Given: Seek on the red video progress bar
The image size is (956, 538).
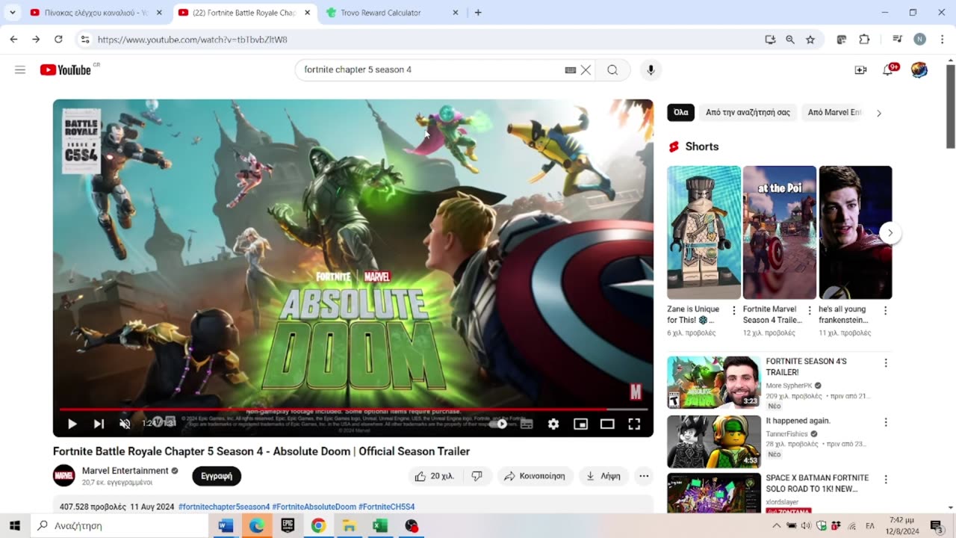Looking at the screenshot, I should 353,409.
